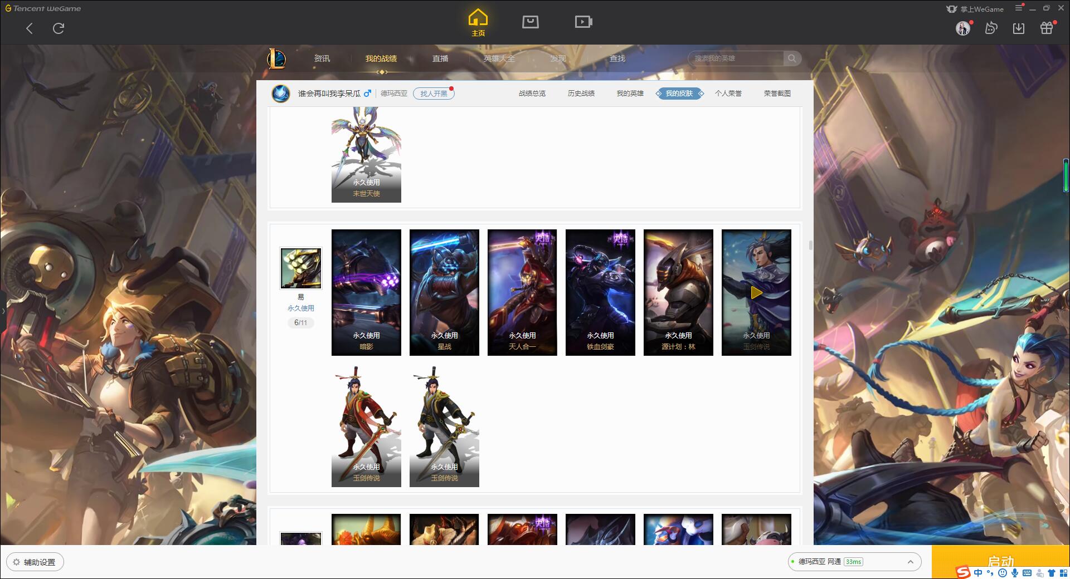Refresh the page with the reload icon
The width and height of the screenshot is (1070, 579).
pyautogui.click(x=59, y=28)
